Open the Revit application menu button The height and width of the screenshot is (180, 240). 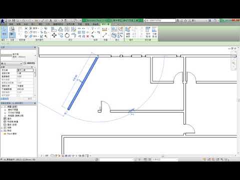coord(3,21)
